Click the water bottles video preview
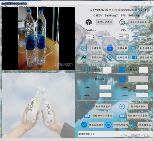This screenshot has width=154, height=141. tap(38, 38)
